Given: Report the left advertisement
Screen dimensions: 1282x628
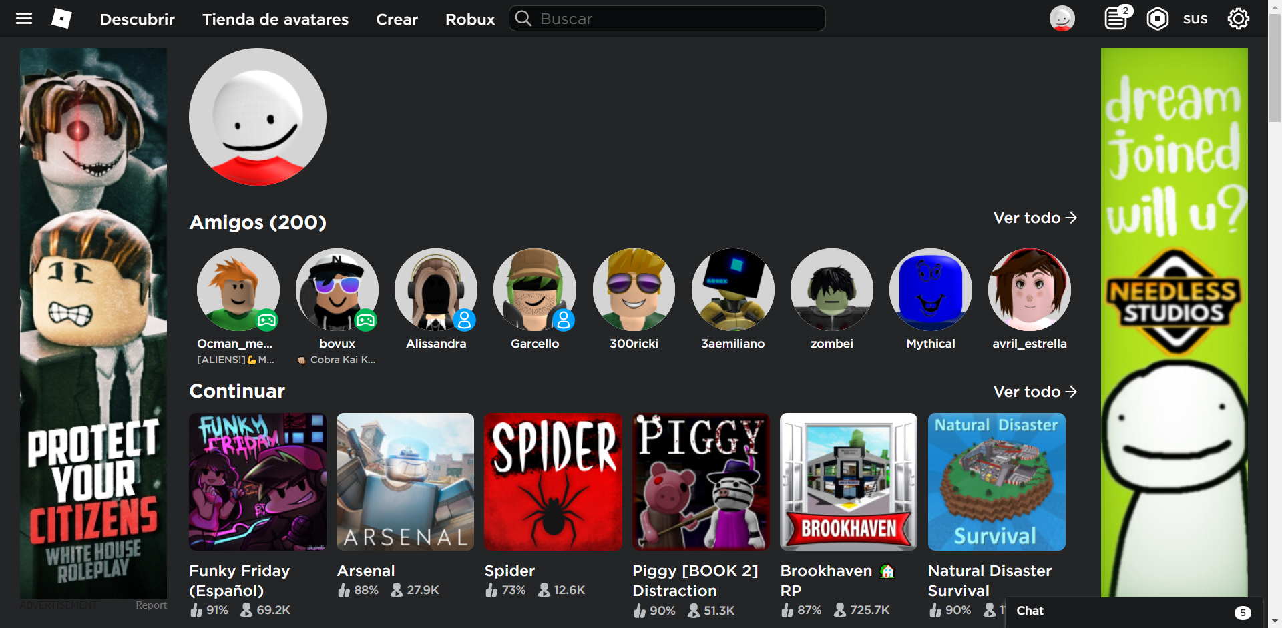Looking at the screenshot, I should pos(151,605).
